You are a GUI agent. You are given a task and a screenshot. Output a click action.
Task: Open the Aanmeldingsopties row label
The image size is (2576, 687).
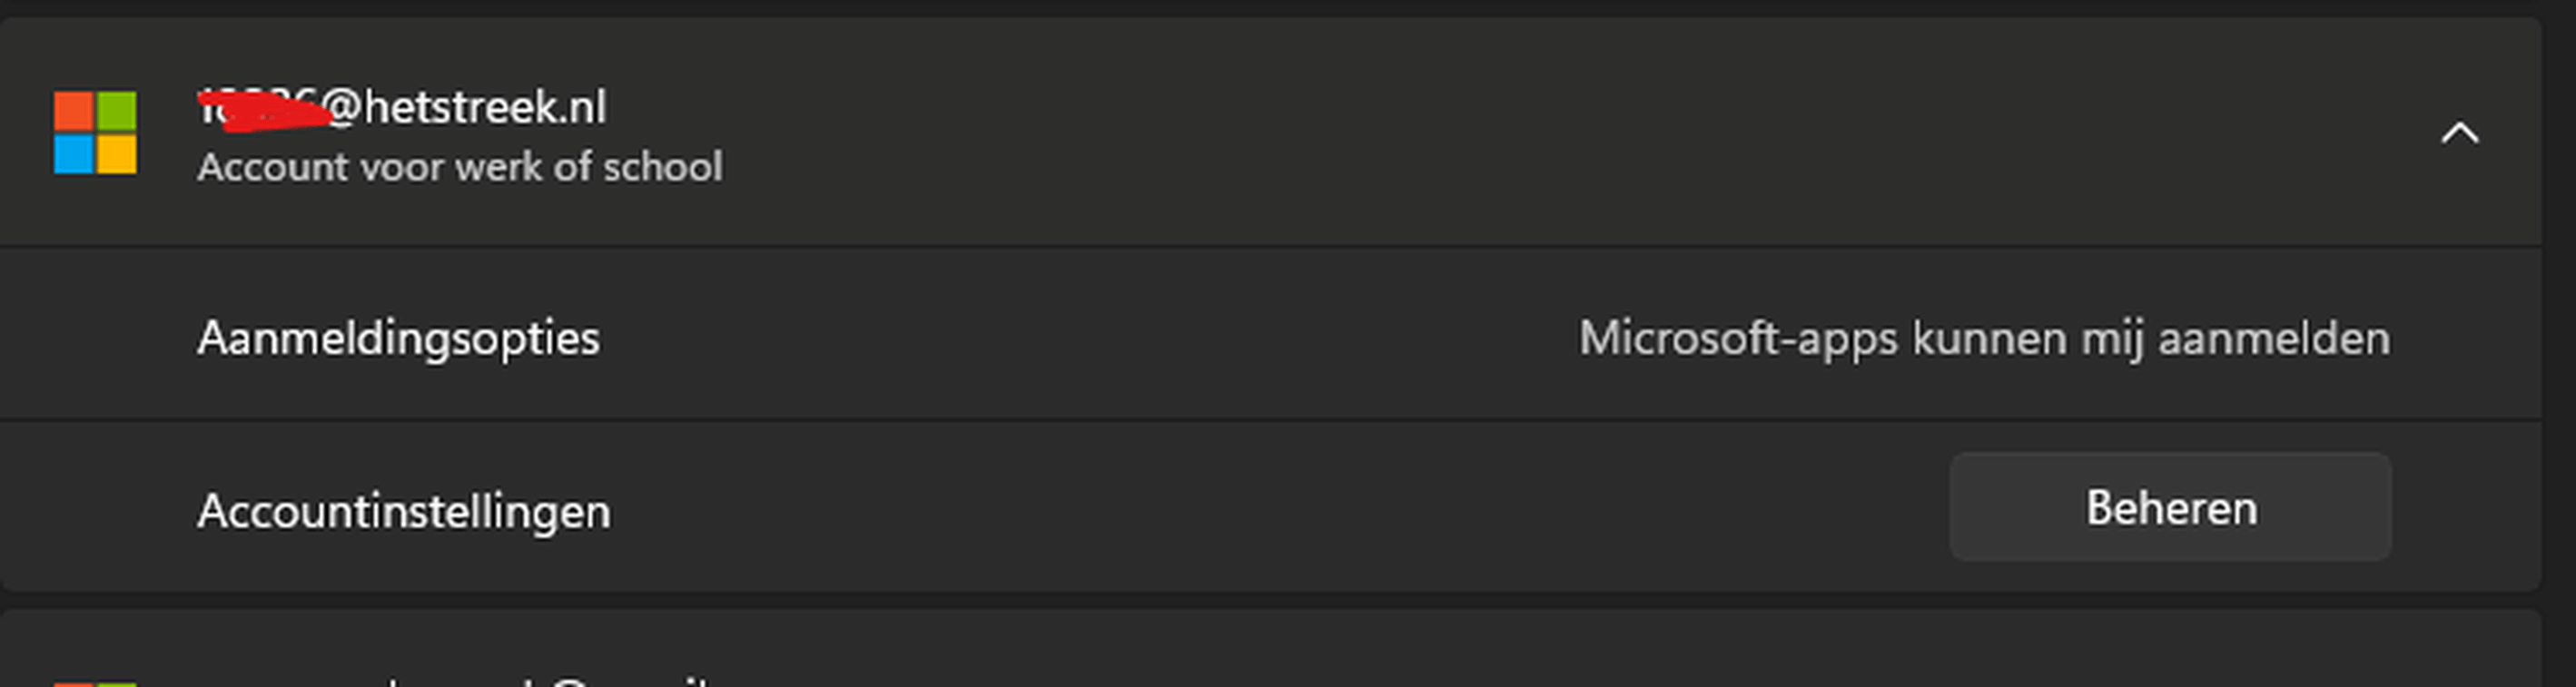coord(398,338)
